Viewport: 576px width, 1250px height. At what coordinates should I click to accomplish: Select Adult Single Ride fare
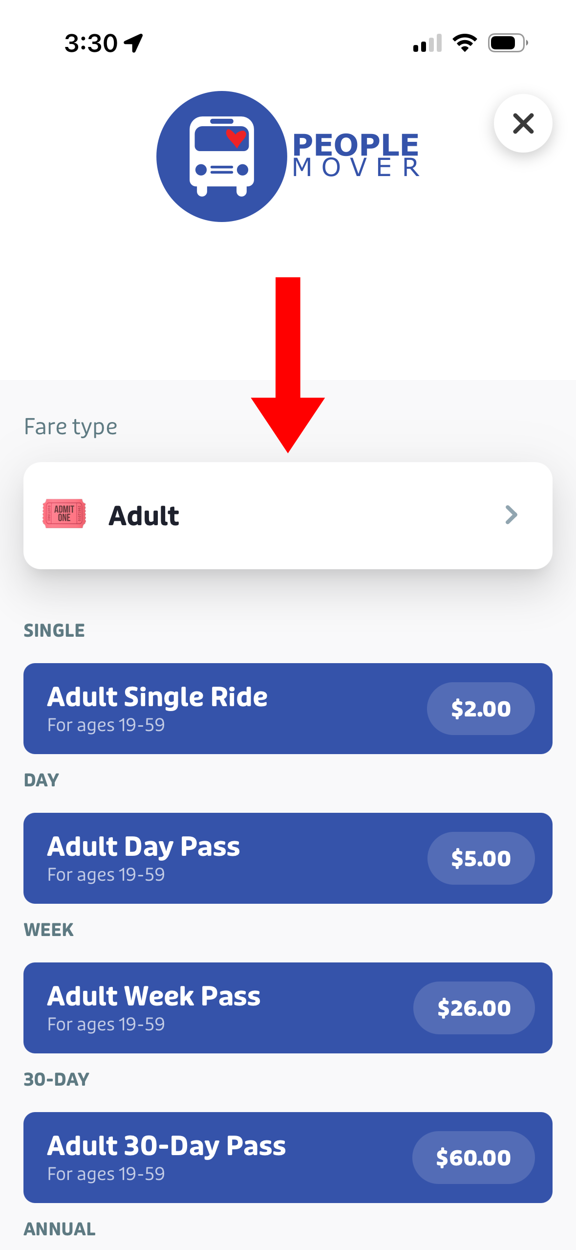coord(220,708)
